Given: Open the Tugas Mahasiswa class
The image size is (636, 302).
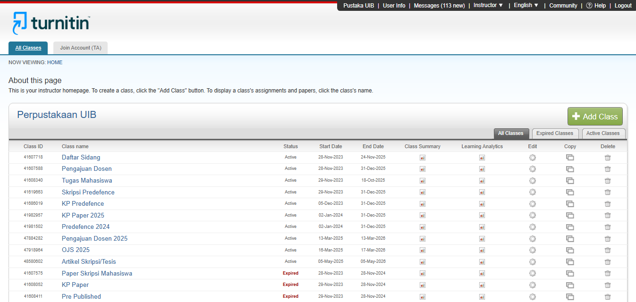Looking at the screenshot, I should coord(87,181).
